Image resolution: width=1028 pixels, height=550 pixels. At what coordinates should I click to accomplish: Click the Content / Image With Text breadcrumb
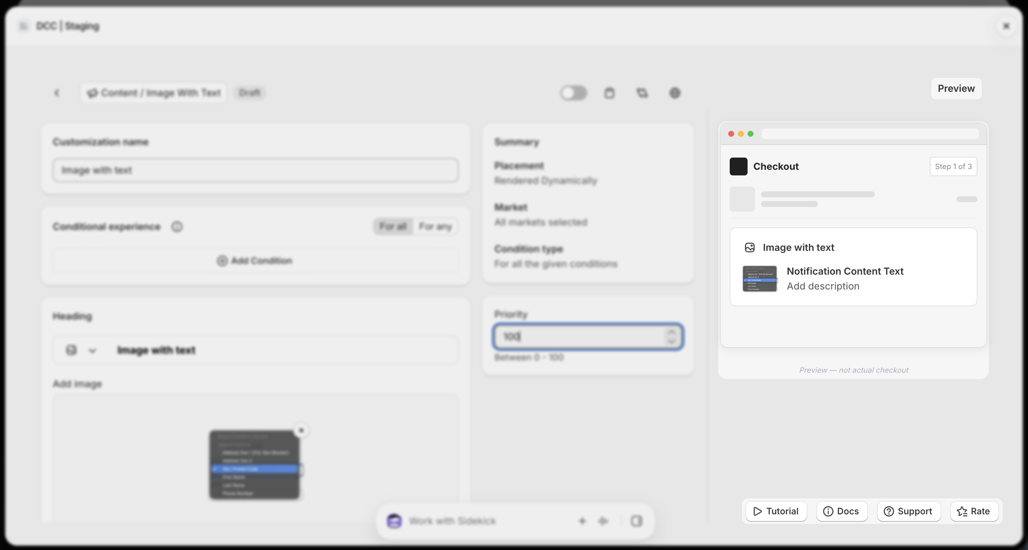pos(154,93)
